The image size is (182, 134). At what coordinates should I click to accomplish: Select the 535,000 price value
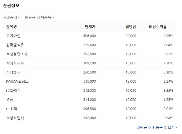coord(89,82)
